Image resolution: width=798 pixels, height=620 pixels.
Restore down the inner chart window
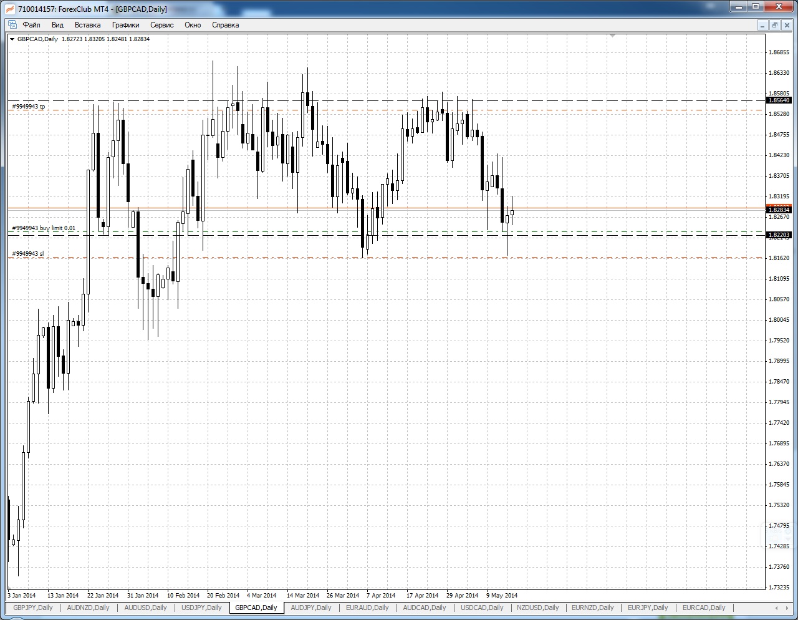[774, 25]
